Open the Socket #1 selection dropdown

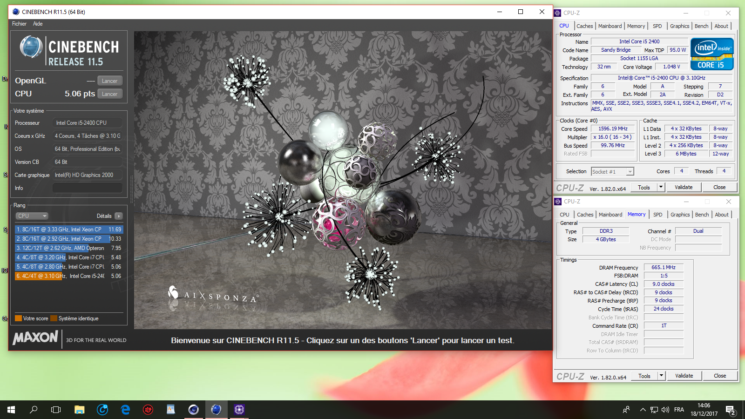613,172
